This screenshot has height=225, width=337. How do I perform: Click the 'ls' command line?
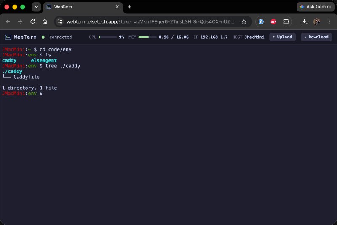48,55
